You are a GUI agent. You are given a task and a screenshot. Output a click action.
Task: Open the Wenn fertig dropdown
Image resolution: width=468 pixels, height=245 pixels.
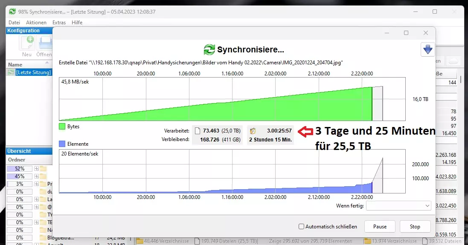(398, 206)
